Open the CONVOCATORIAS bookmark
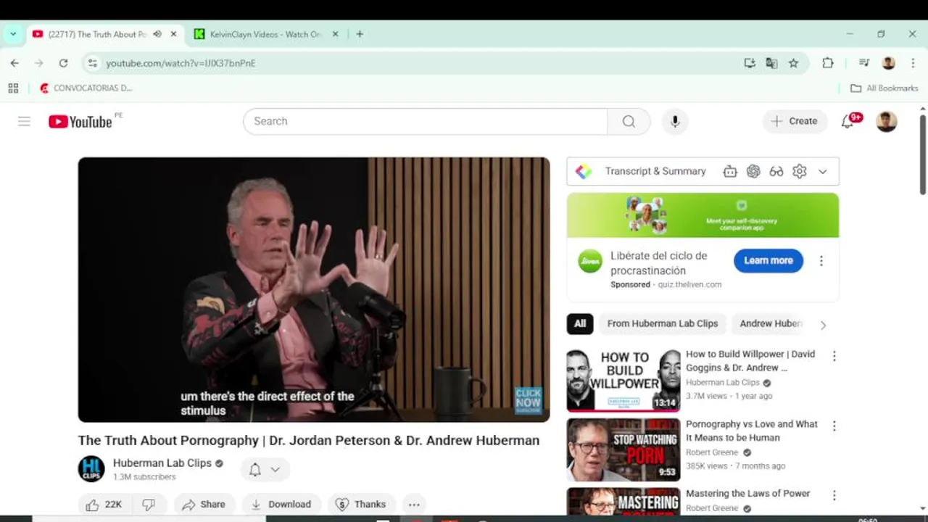This screenshot has height=522, width=928. pos(86,88)
